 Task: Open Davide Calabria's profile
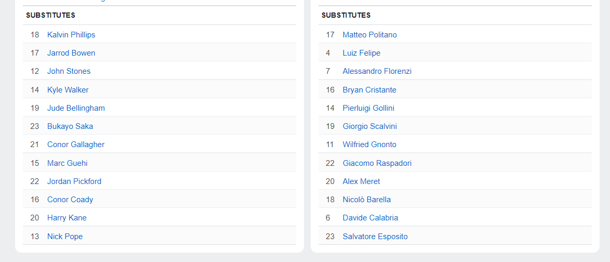click(x=370, y=218)
